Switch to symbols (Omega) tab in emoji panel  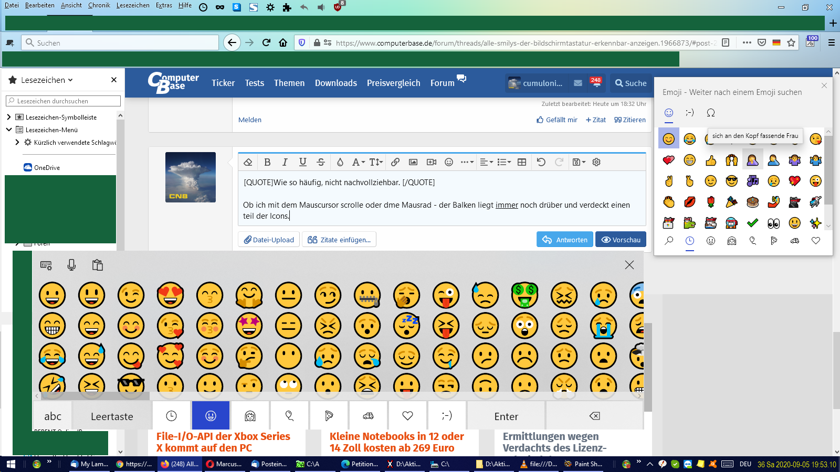click(x=711, y=113)
